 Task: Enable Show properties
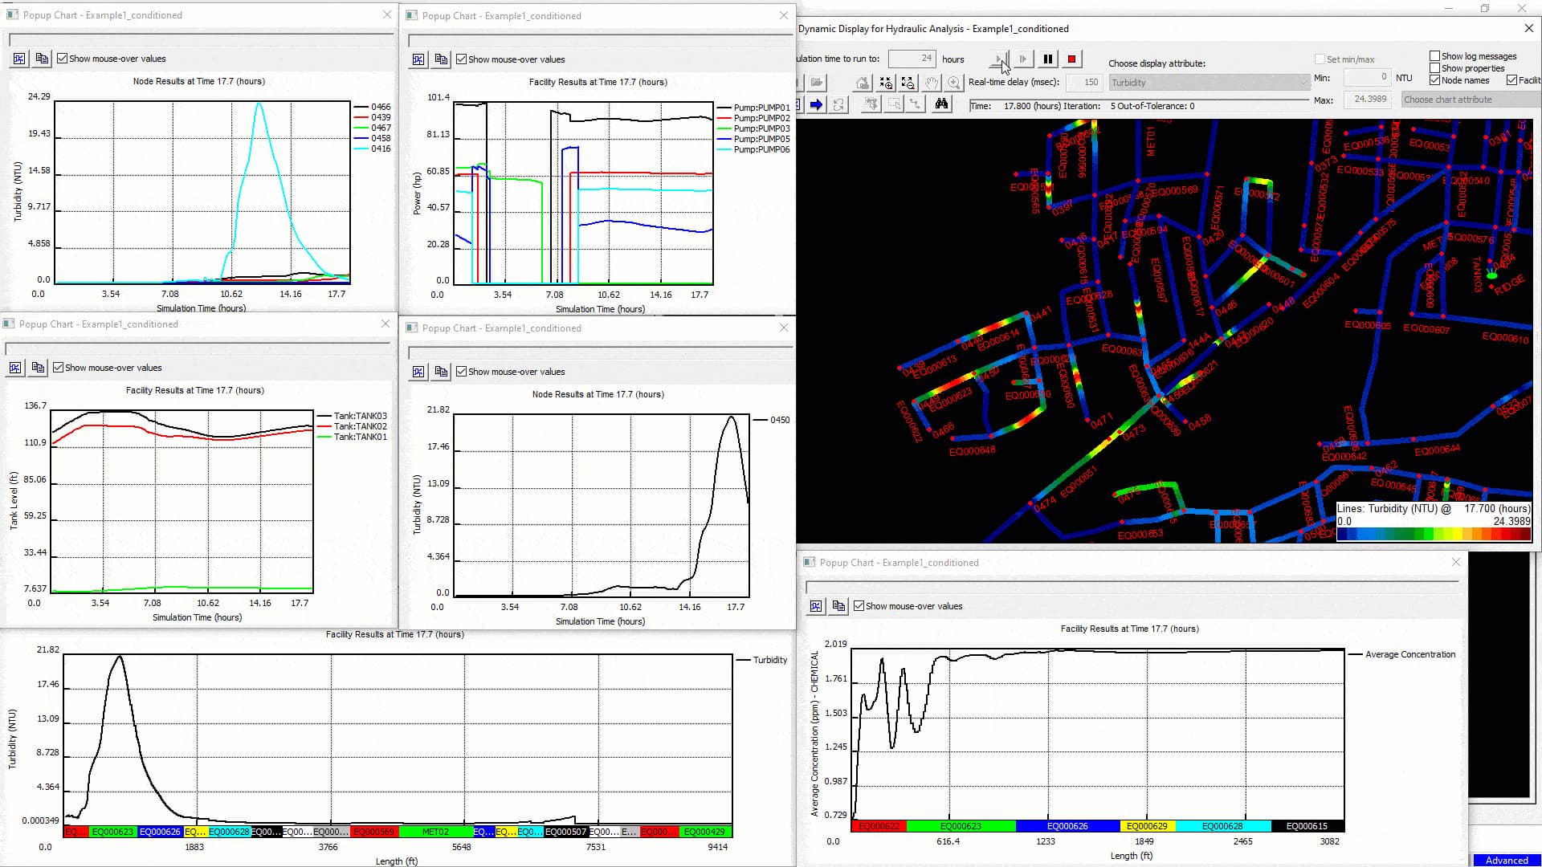(x=1434, y=67)
